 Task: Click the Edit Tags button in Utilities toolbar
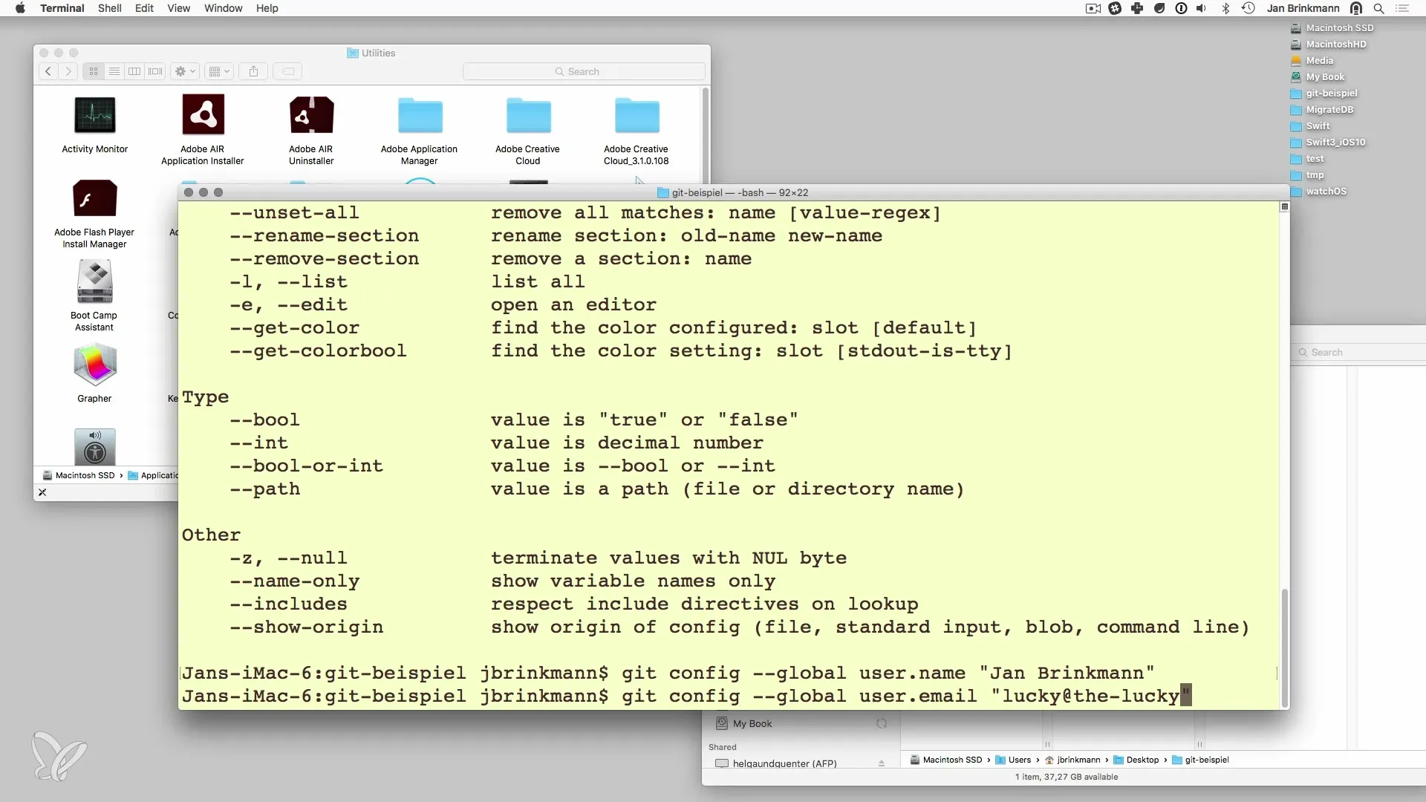(x=287, y=71)
